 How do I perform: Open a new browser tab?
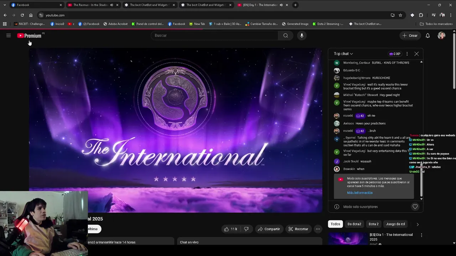295,5
